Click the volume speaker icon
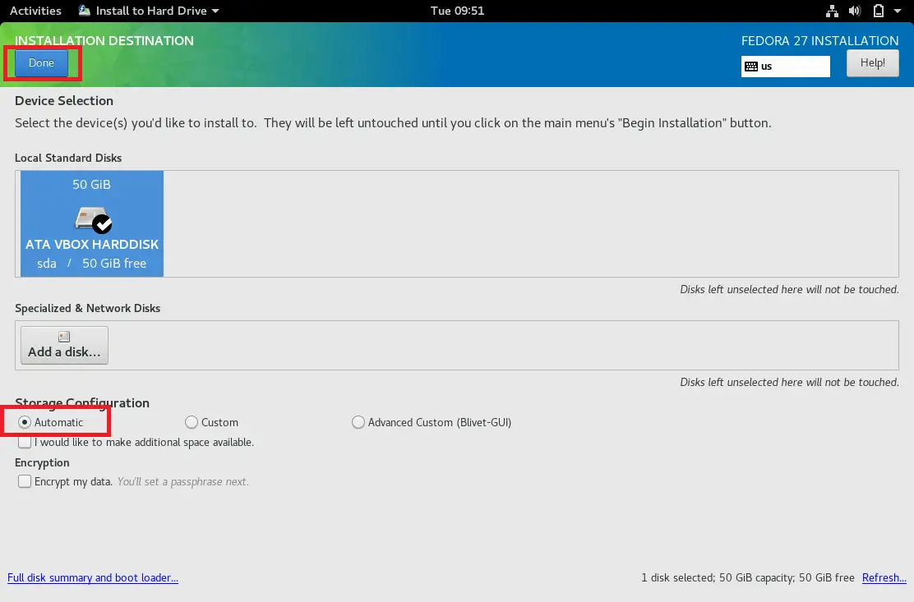 (x=855, y=11)
